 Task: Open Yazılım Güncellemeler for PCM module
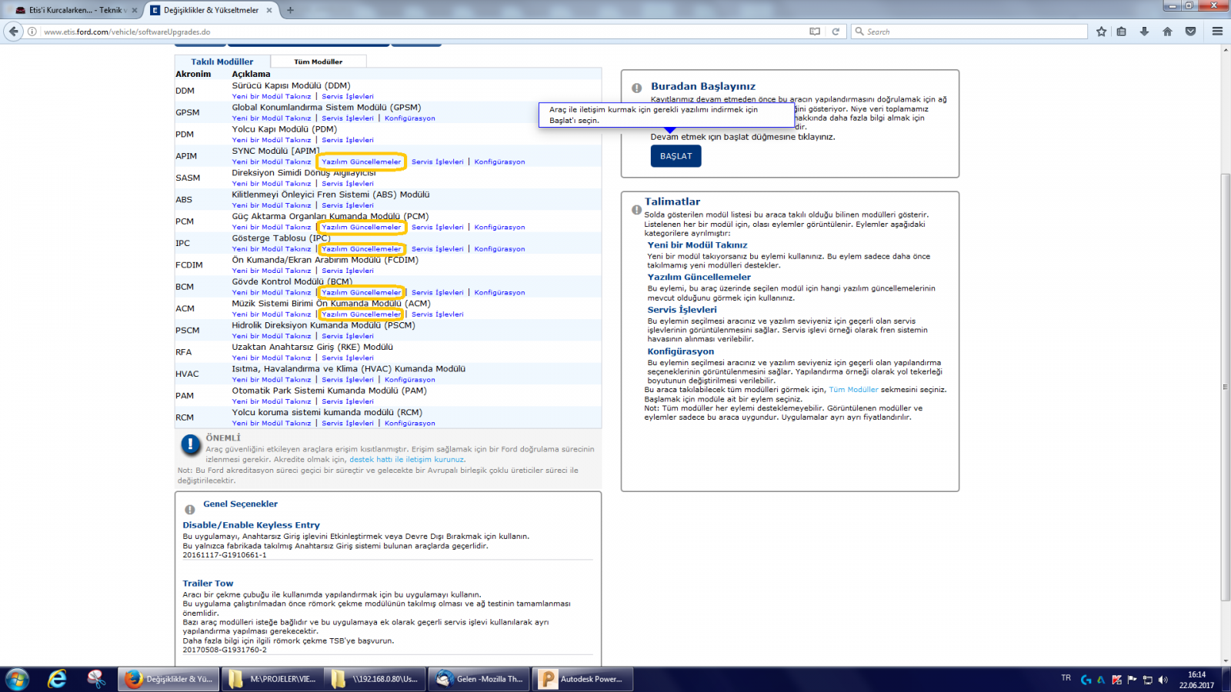(x=361, y=227)
